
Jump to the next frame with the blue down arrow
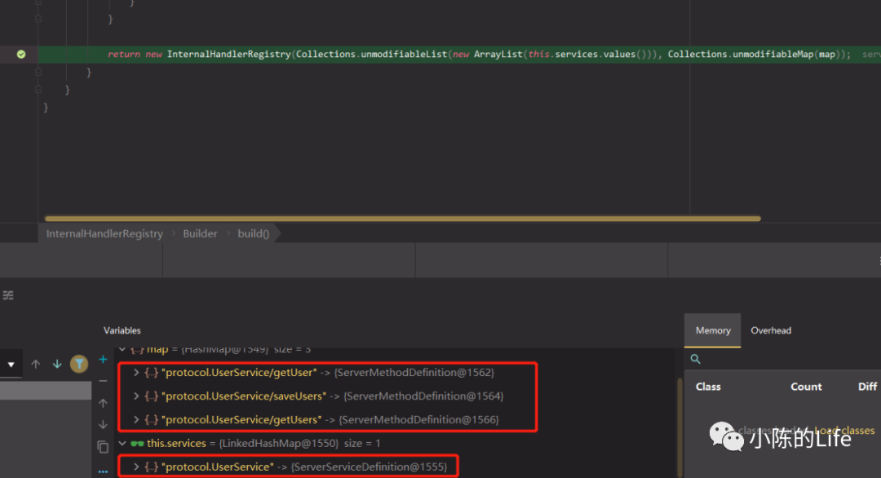pos(57,364)
